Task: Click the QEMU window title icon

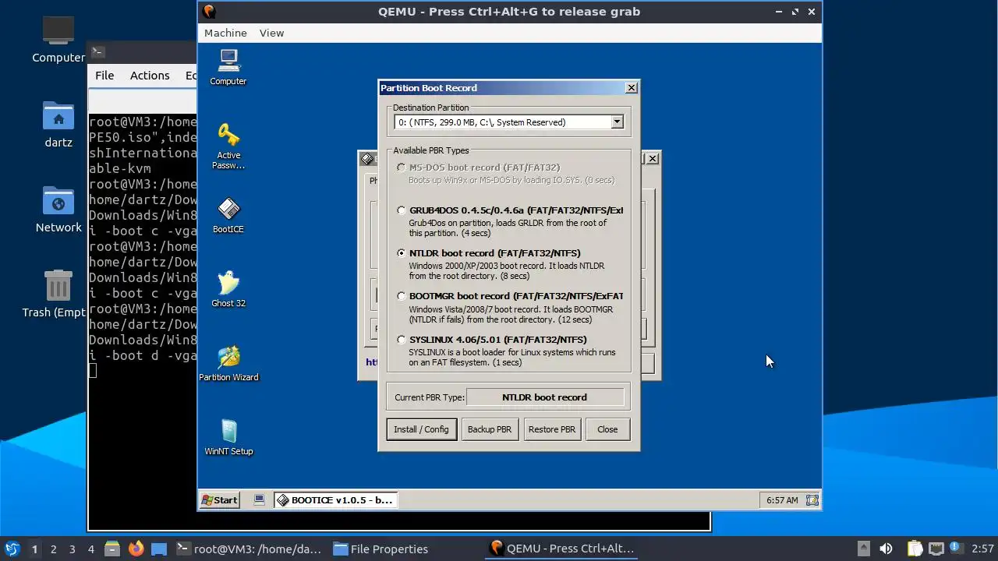Action: pyautogui.click(x=209, y=12)
